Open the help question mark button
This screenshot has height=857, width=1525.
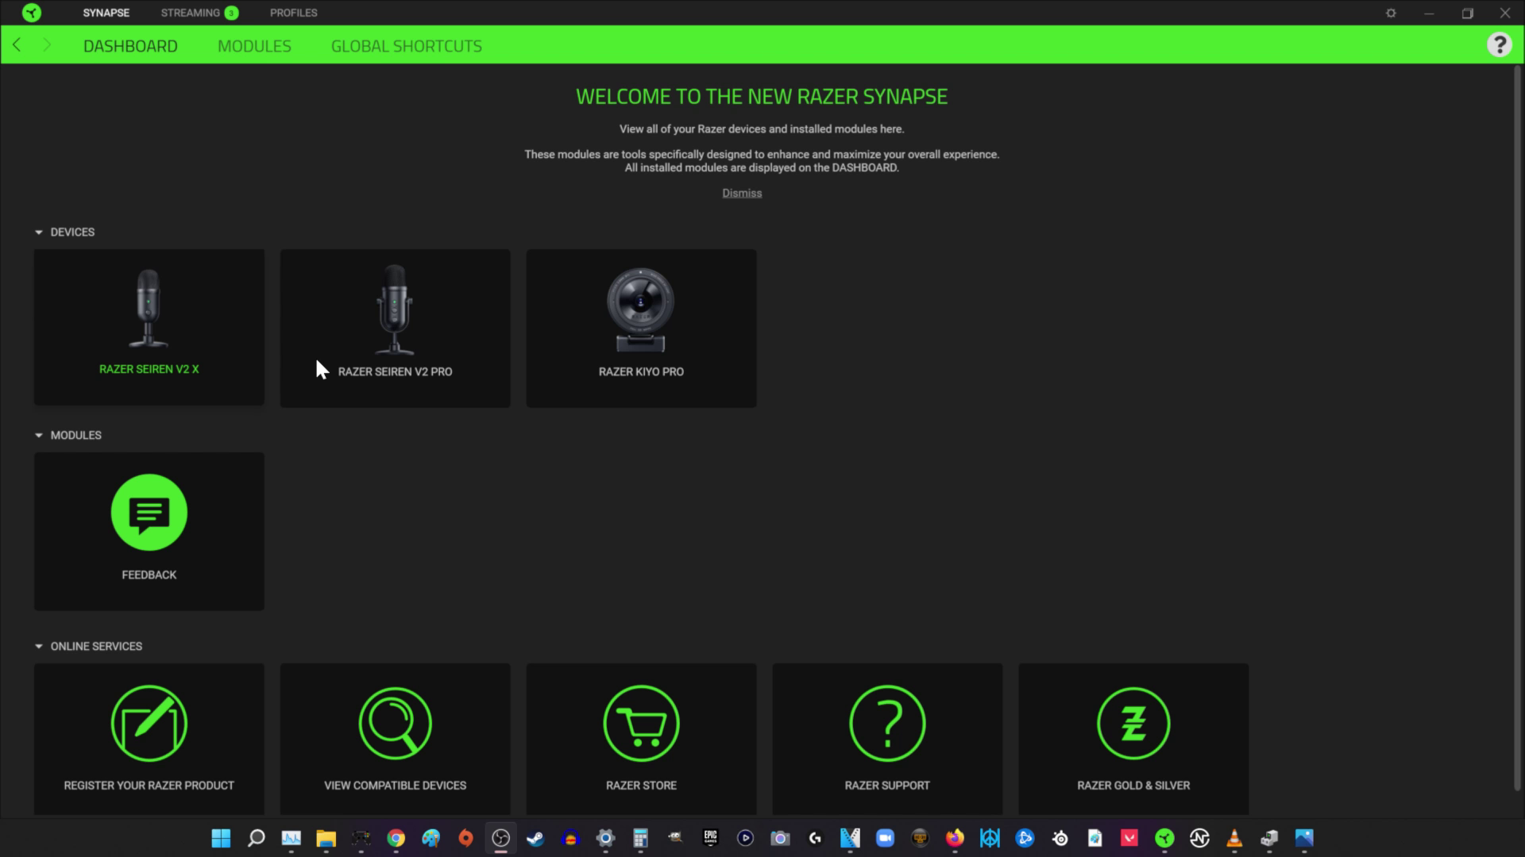[1499, 44]
